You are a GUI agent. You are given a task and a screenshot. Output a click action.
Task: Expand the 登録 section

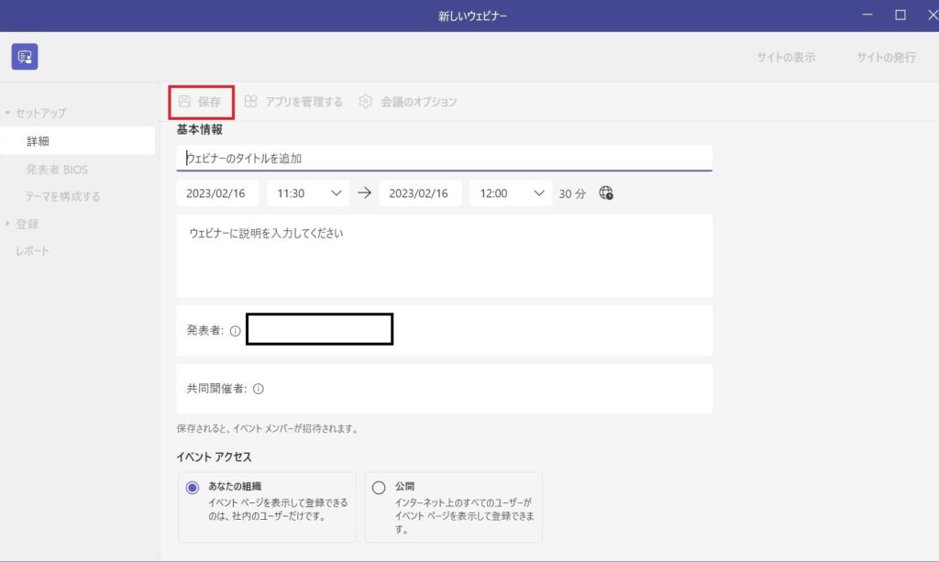(8, 224)
